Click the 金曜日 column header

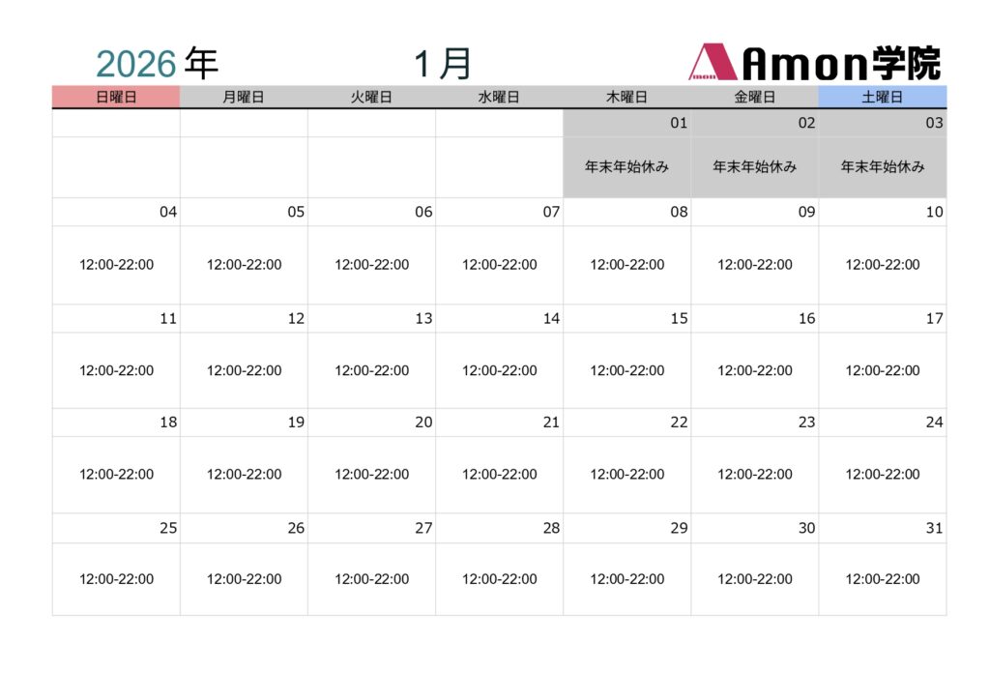click(x=755, y=97)
